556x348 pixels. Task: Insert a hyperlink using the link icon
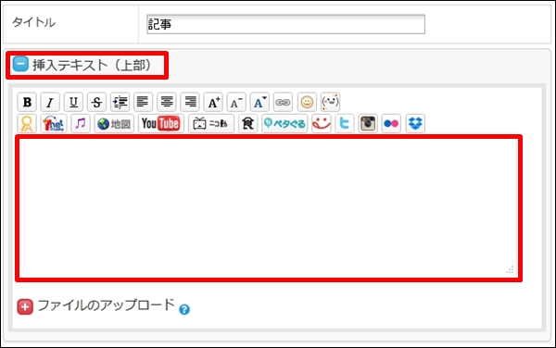pyautogui.click(x=283, y=103)
